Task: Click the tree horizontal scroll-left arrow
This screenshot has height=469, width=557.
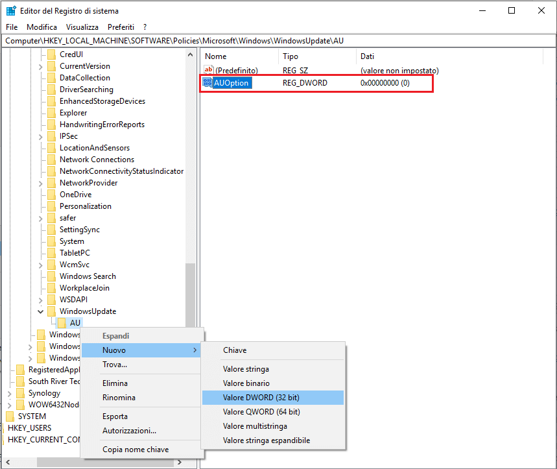Action: 8,463
